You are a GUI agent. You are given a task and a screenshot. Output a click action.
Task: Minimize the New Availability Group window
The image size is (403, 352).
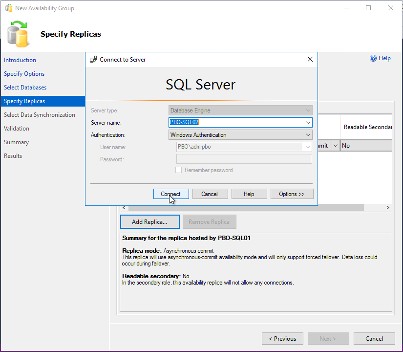346,8
